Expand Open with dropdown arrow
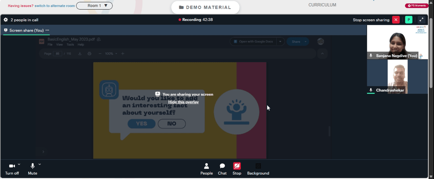 coord(280,42)
